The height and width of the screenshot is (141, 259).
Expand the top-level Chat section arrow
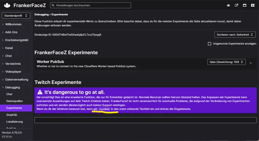(x=3, y=56)
